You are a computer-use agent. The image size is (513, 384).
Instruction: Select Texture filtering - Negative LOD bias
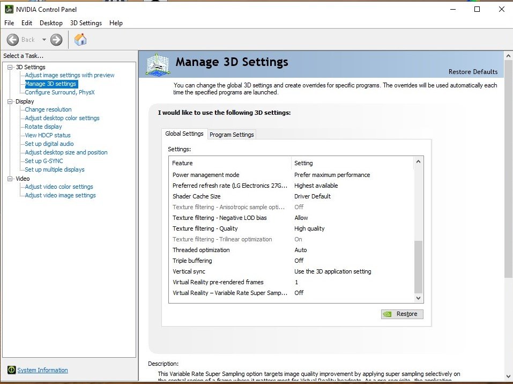(x=292, y=218)
